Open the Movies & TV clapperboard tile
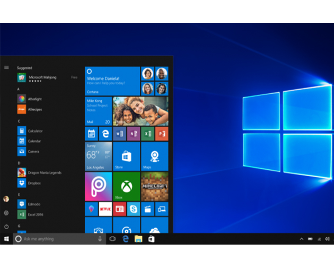Screen dimensions: 334x260 (147, 209)
